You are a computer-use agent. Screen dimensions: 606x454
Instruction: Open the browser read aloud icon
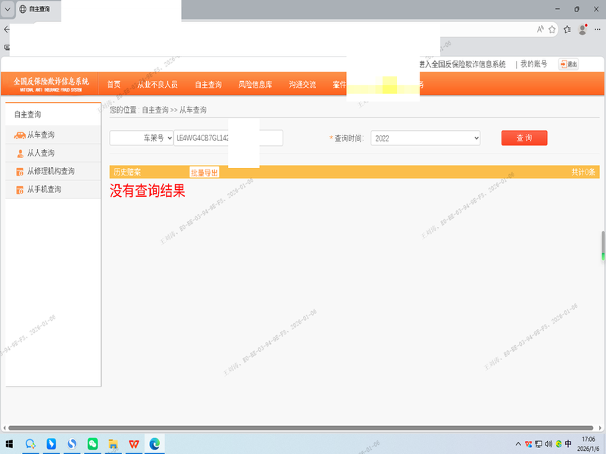coord(540,30)
